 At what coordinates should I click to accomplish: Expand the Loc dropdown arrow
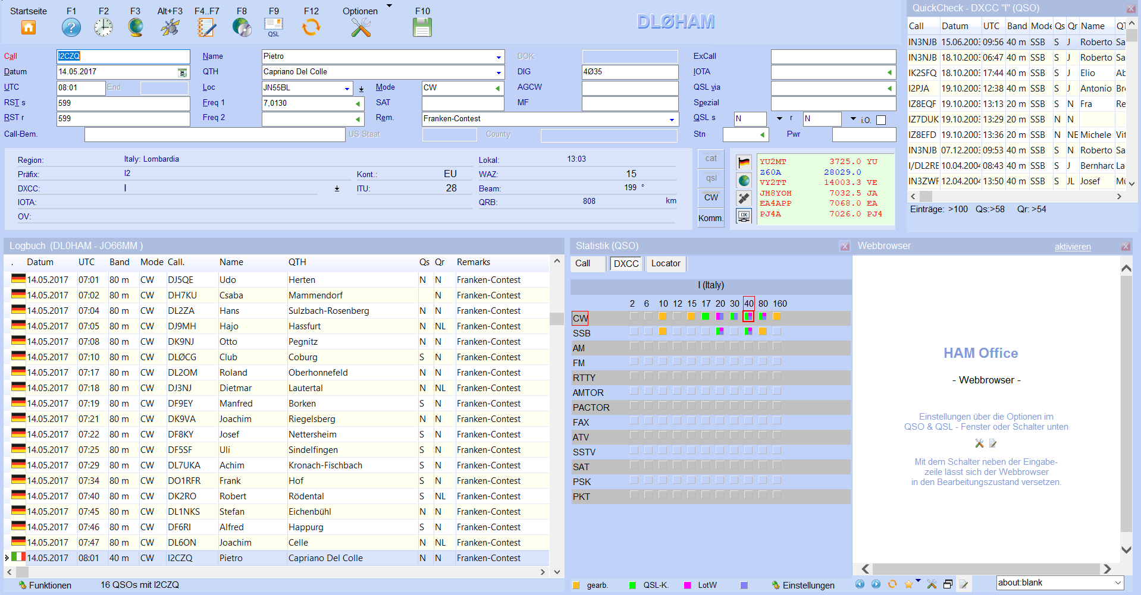click(x=347, y=89)
